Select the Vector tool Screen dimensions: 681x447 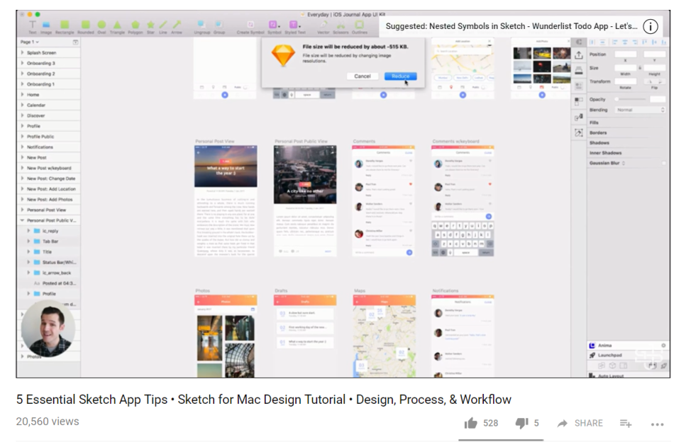pos(323,26)
